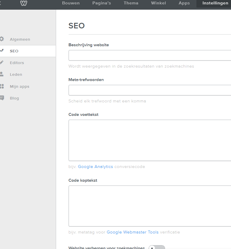Select the Apps tab in top bar

(184, 3)
